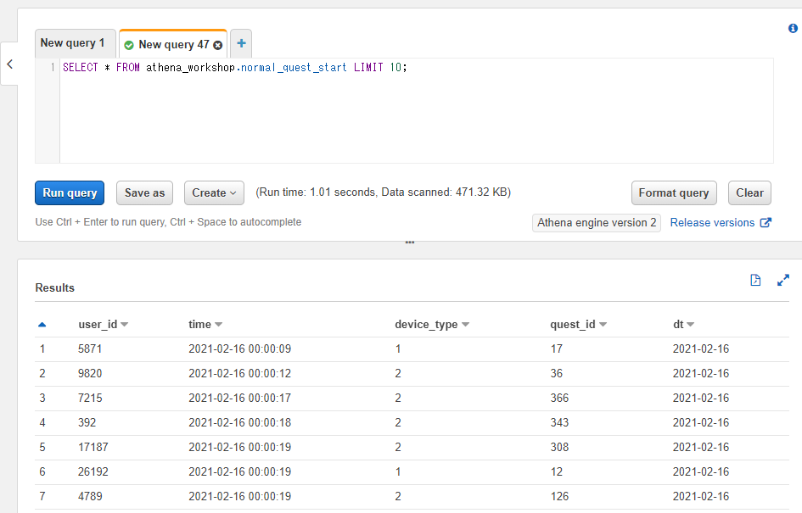Sort by time column header
802x513 pixels.
tap(205, 325)
